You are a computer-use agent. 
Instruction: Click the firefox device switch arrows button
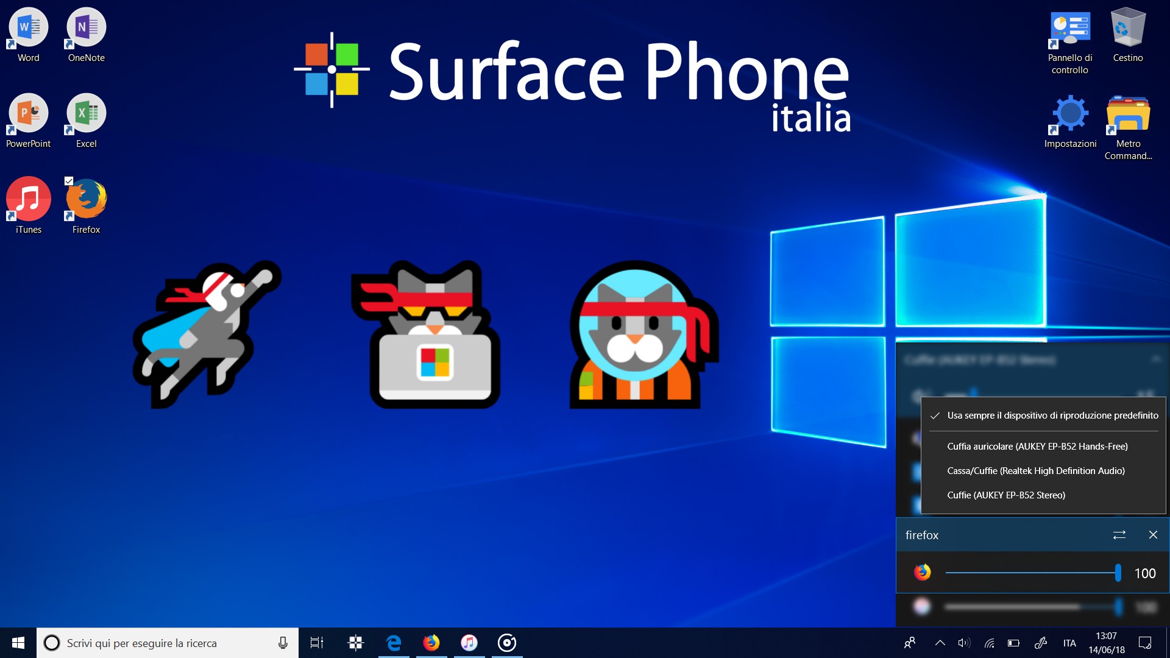tap(1119, 535)
